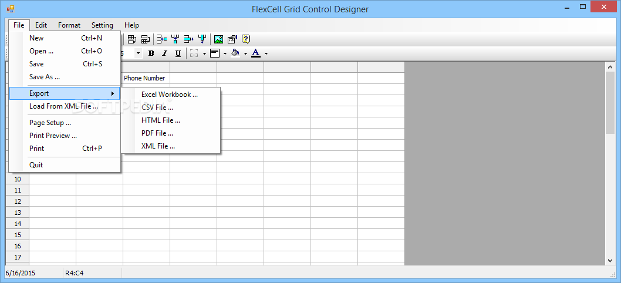Open the borders dropdown arrow
621x283 pixels.
point(204,53)
